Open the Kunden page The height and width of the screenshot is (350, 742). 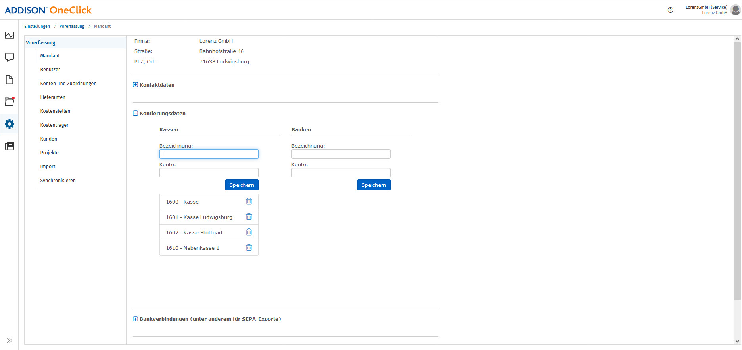[48, 139]
